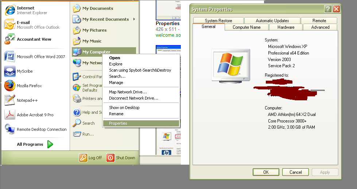Switch to Computer Name tab
The width and height of the screenshot is (357, 189).
click(247, 27)
